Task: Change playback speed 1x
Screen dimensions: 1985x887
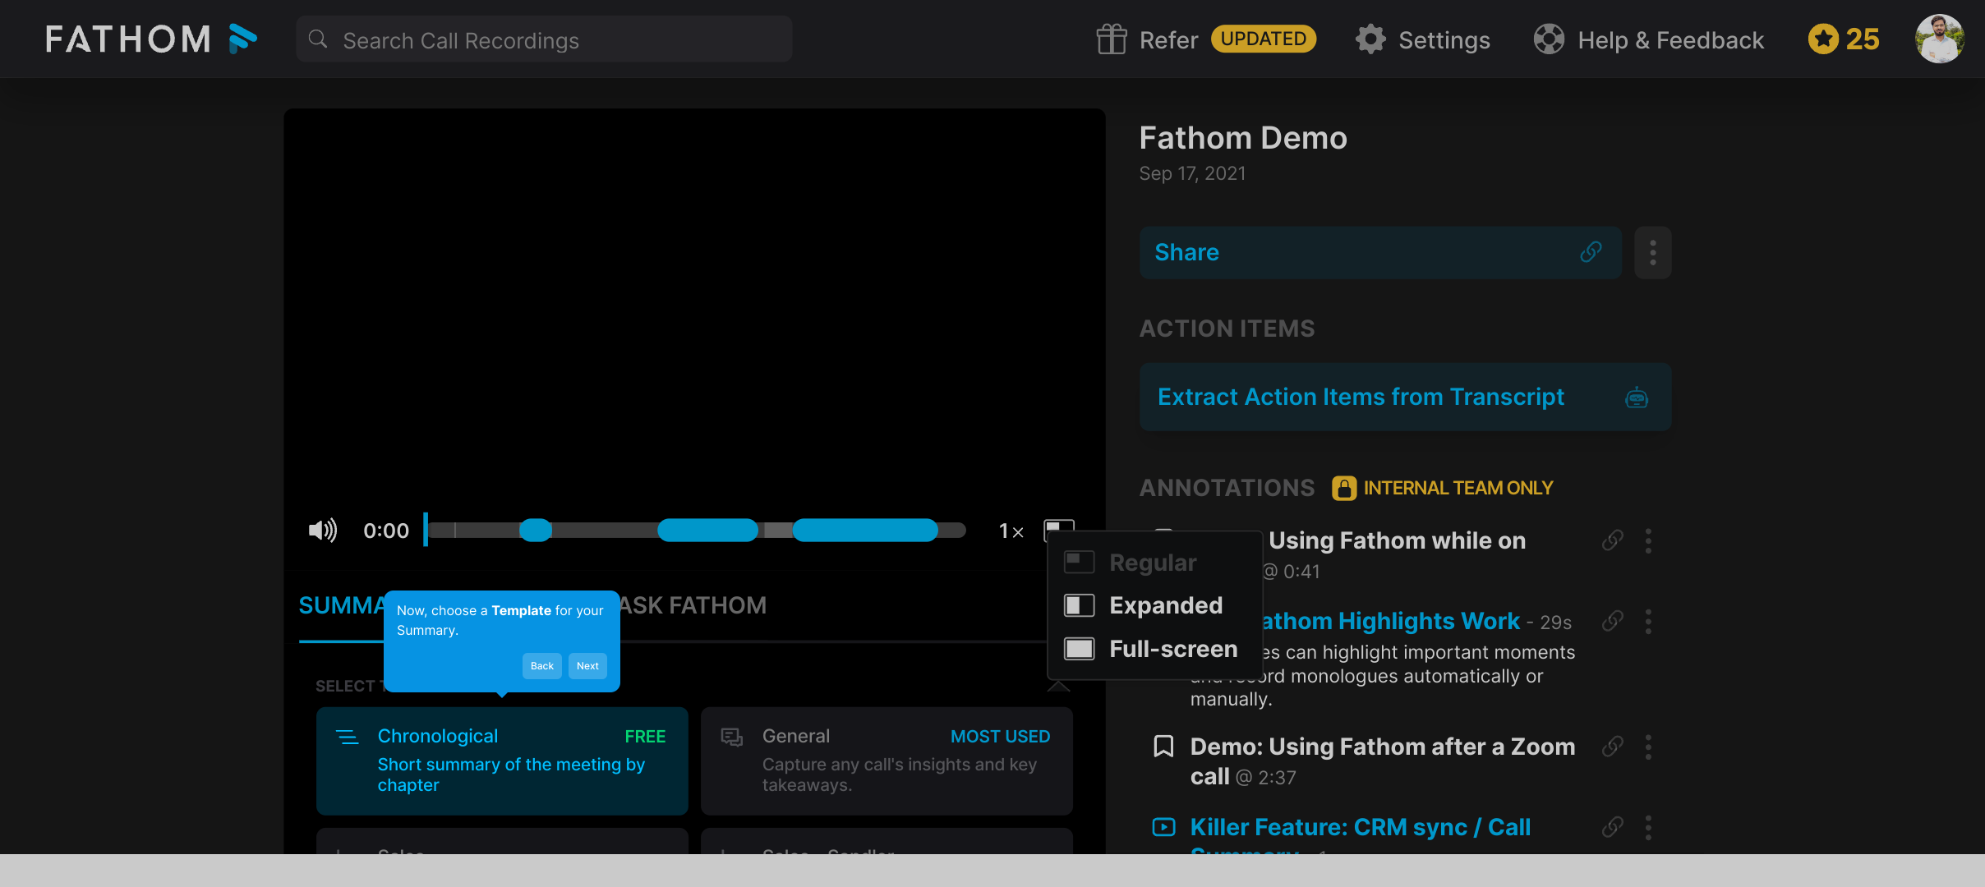Action: pos(1011,531)
